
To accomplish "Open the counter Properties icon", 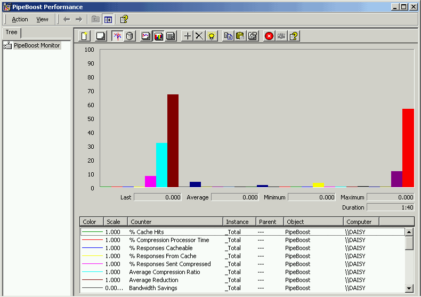I will point(253,36).
